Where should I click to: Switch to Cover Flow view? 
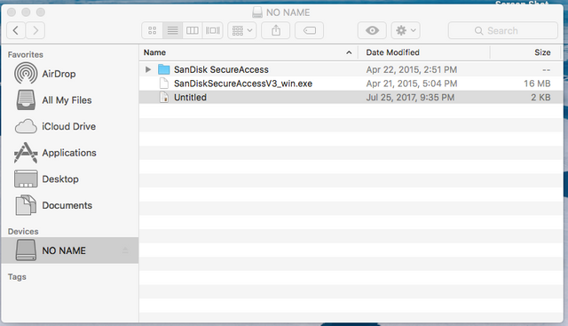click(x=213, y=30)
